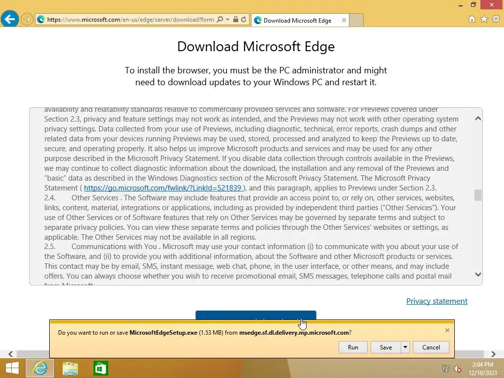Expand the address bar autocomplete dropdown arrow
Image resolution: width=504 pixels, height=378 pixels.
pyautogui.click(x=227, y=20)
